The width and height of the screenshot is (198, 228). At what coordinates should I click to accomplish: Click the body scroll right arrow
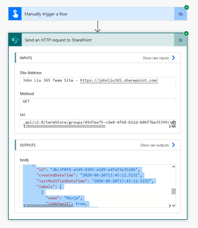(x=170, y=206)
